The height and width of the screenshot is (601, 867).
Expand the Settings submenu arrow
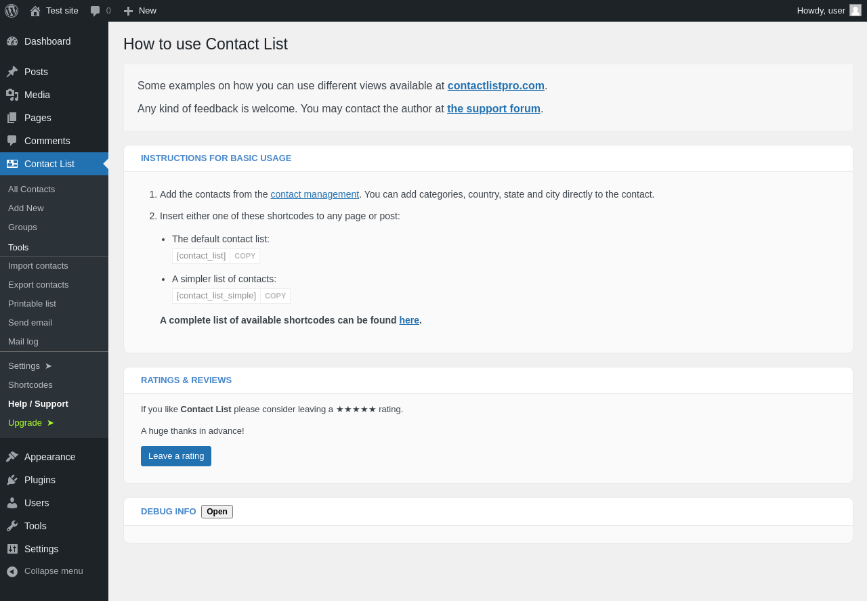click(48, 366)
